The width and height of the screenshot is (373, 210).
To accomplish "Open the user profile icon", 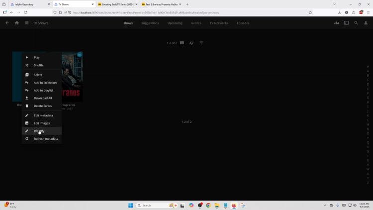I will coord(366,23).
